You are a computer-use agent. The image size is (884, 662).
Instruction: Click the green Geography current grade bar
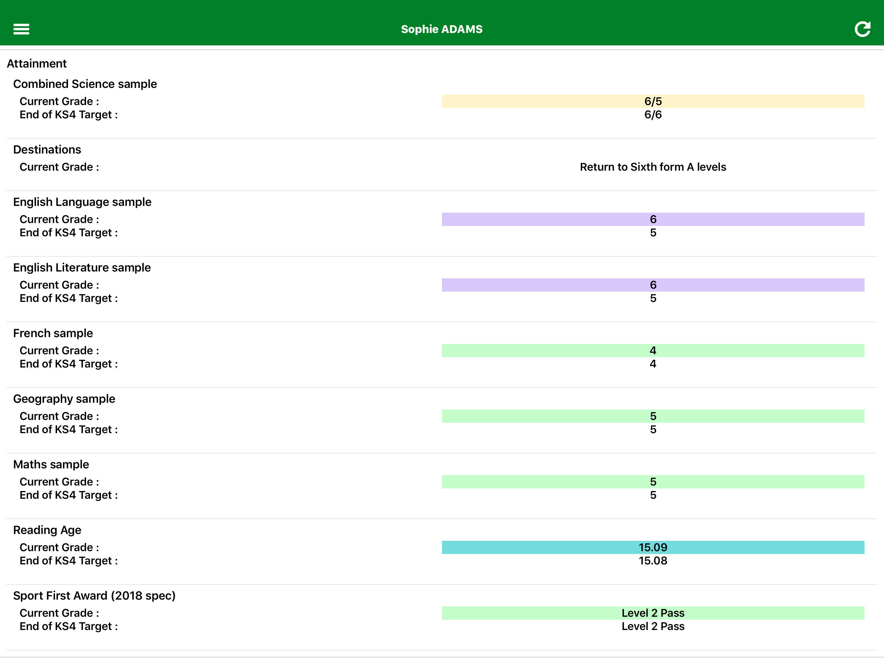653,416
